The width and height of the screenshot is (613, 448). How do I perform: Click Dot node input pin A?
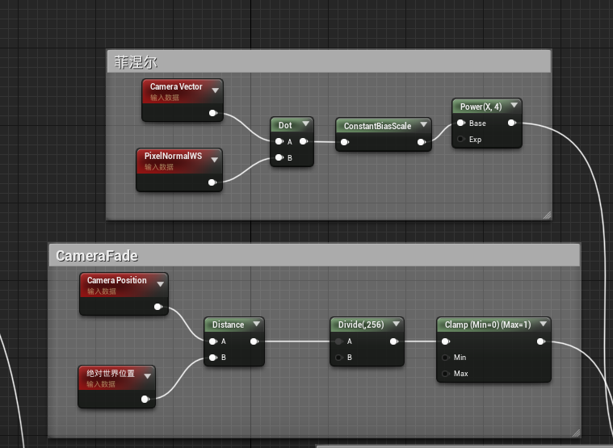click(279, 141)
